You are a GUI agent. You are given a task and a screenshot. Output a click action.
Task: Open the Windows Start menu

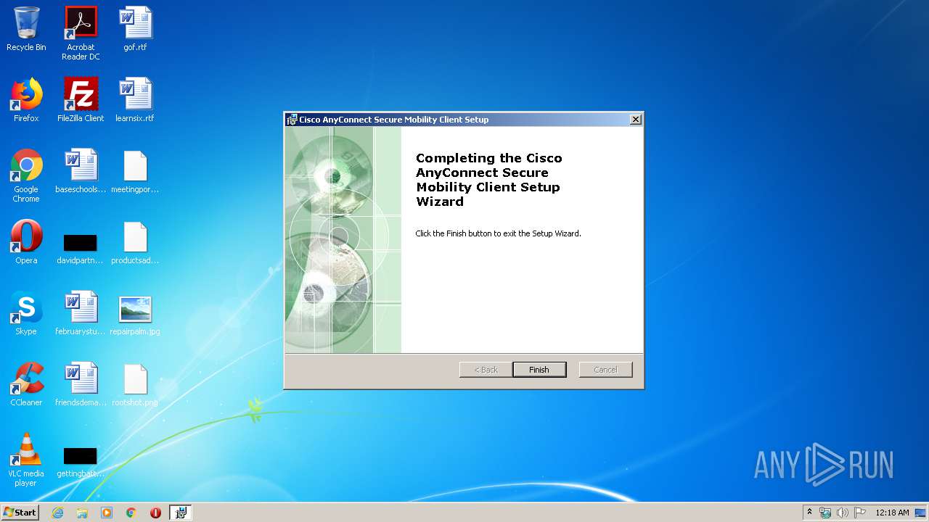(x=20, y=512)
